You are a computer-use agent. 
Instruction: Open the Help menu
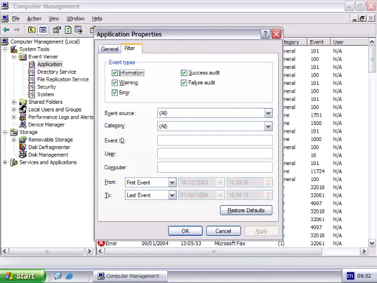97,18
